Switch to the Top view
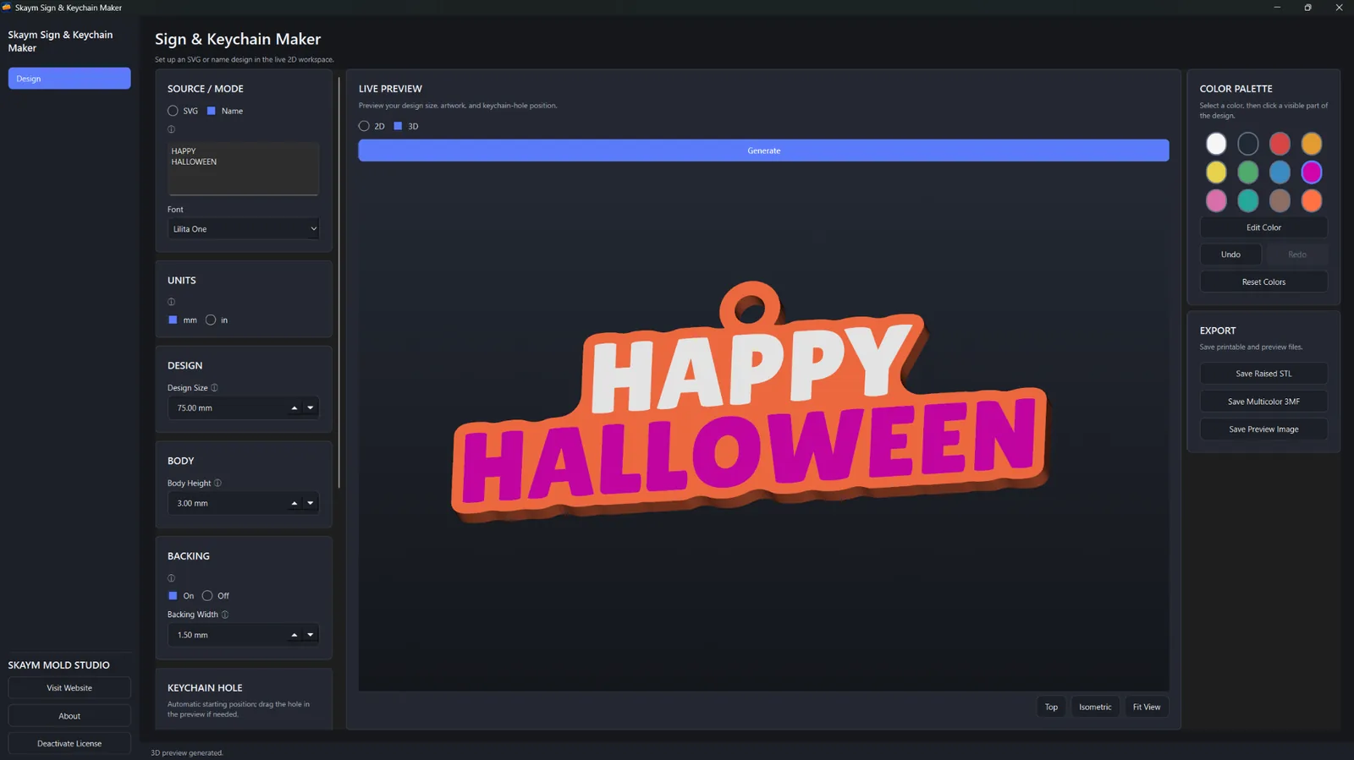This screenshot has width=1354, height=760. [1051, 708]
